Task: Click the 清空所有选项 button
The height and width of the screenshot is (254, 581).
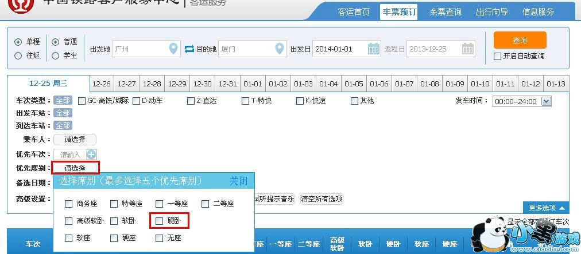Action: click(322, 199)
